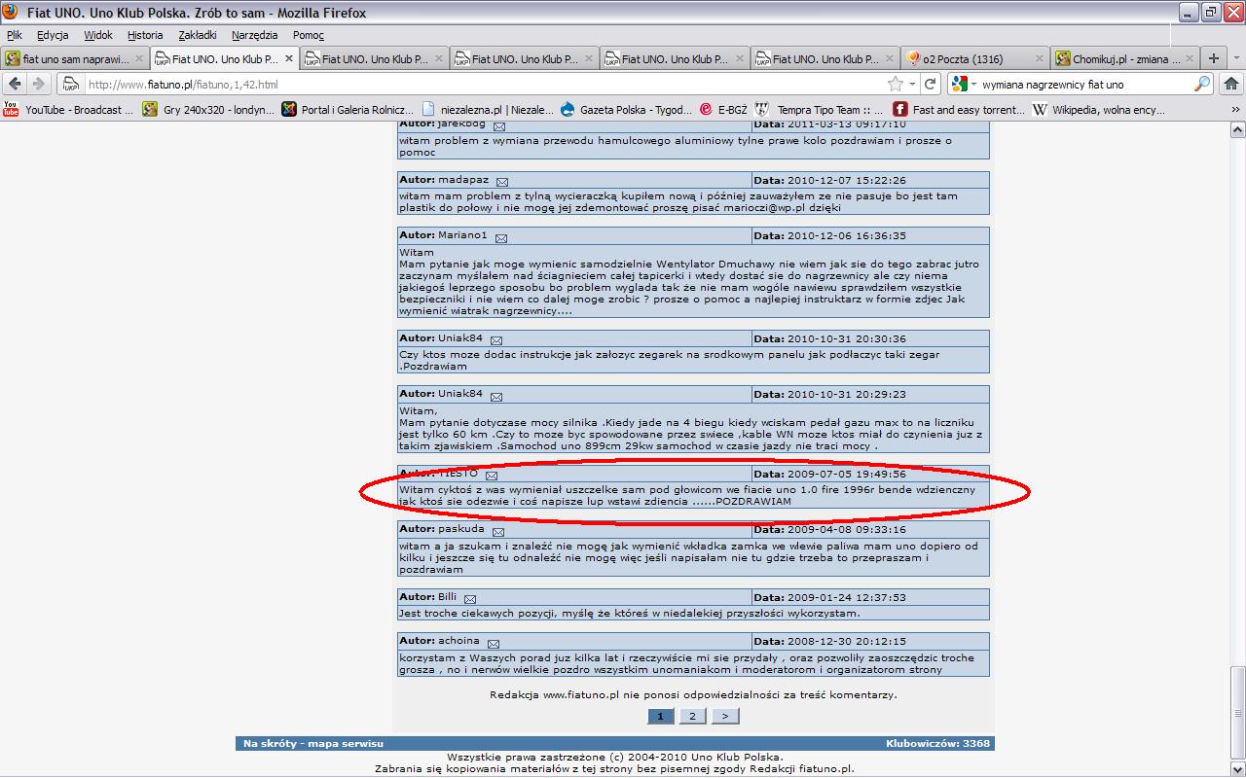Screen dimensions: 1246x778
Task: Close the 'fiat uno sam naprawi' tab
Action: (x=139, y=58)
